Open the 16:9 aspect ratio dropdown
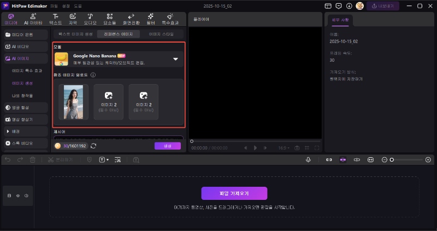Image resolution: width=437 pixels, height=231 pixels. pyautogui.click(x=284, y=147)
